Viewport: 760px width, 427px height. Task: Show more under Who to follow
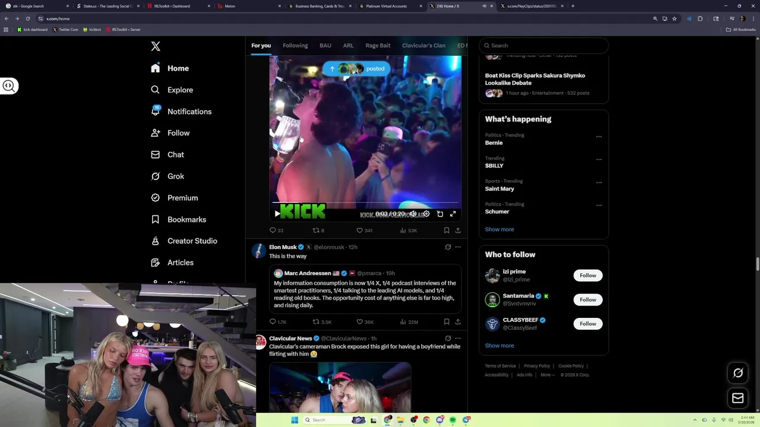[499, 346]
